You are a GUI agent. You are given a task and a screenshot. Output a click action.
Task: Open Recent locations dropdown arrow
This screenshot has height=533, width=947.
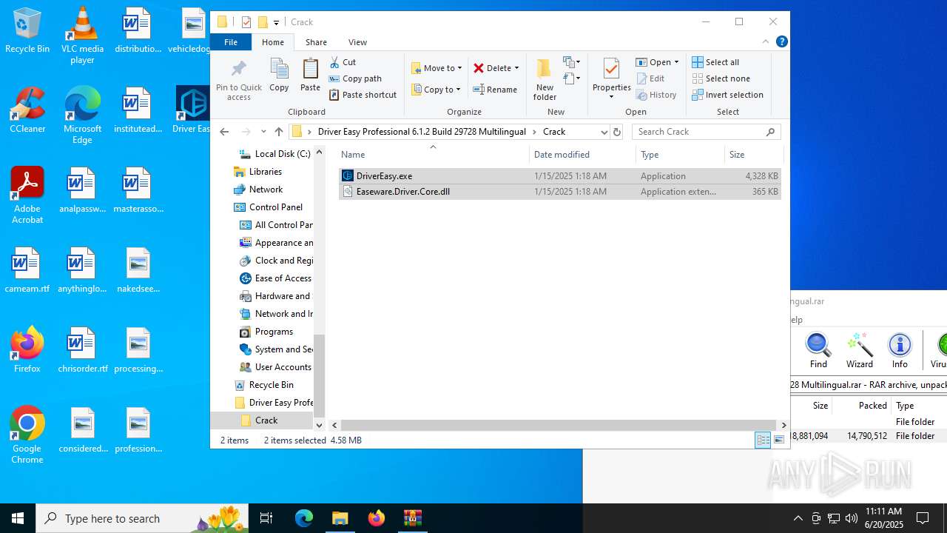point(263,132)
